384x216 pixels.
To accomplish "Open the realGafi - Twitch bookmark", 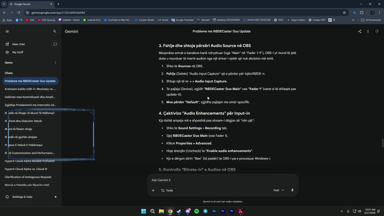I will [69, 20].
